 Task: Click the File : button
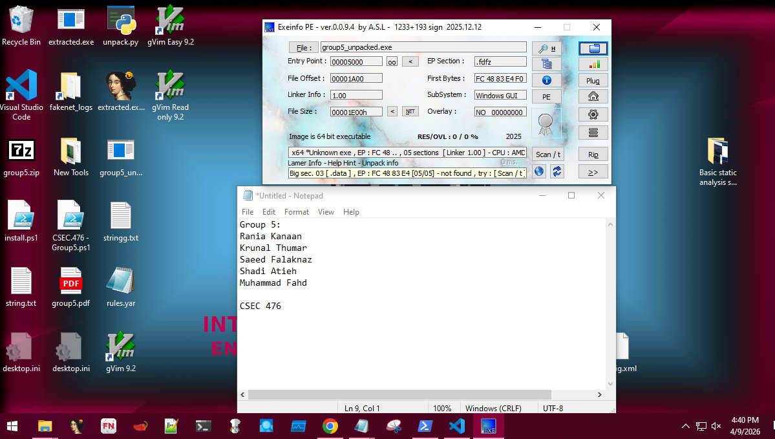pos(303,47)
